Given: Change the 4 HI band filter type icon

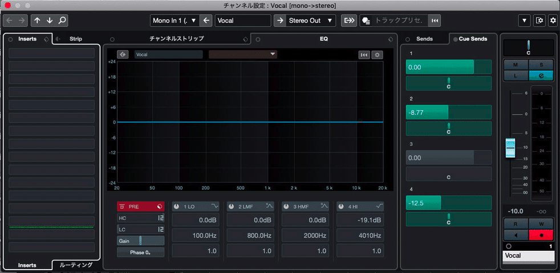Looking at the screenshot, I should tap(379, 206).
